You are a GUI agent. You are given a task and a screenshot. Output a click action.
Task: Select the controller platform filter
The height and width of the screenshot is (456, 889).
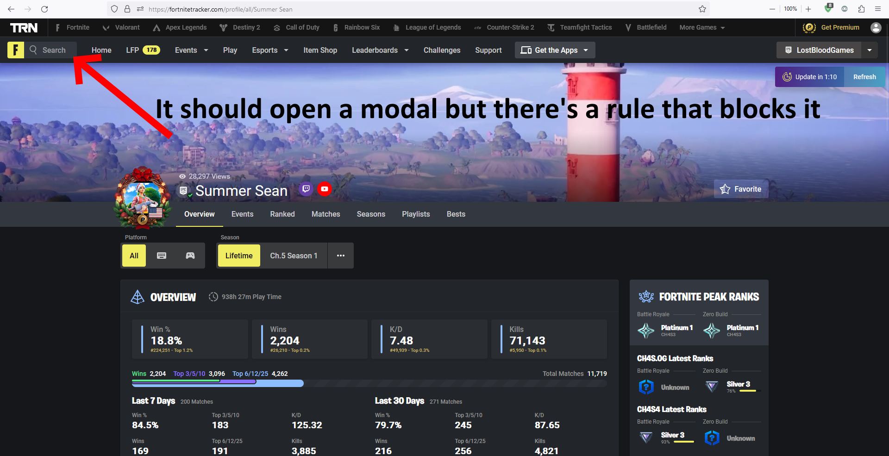click(x=190, y=255)
